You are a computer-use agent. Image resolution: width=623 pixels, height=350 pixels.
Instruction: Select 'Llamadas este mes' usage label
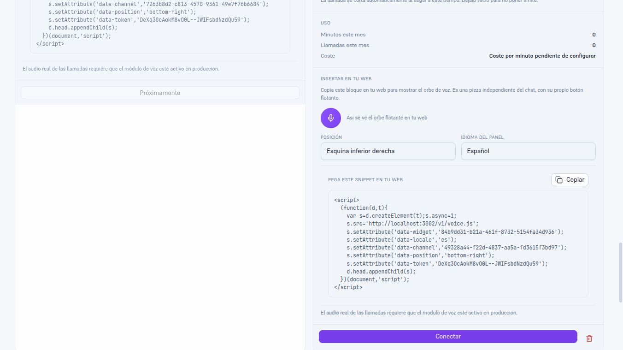(x=345, y=45)
